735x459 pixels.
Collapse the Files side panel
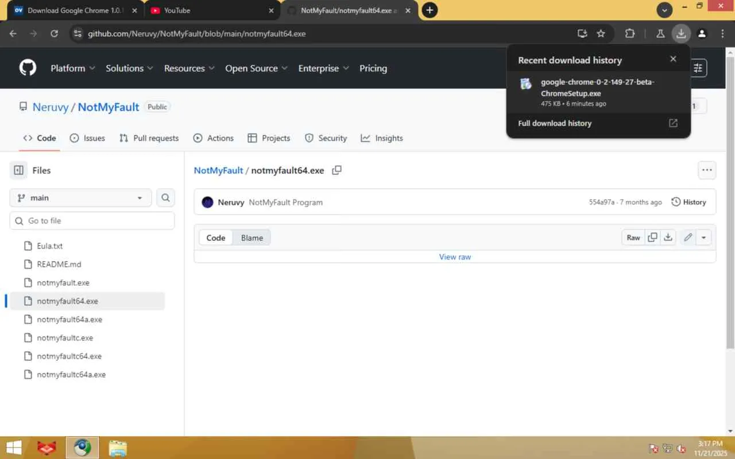[19, 170]
